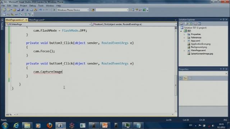The height and width of the screenshot is (129, 230).
Task: Open the Tools menu
Action: 41,6
